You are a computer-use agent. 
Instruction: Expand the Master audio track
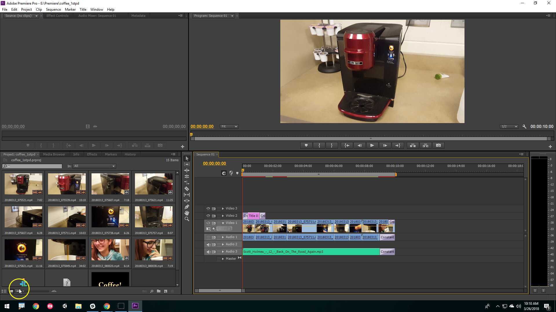click(223, 258)
